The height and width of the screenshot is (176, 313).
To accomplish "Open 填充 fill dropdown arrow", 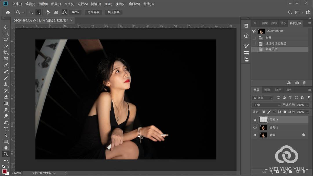I will point(307,112).
